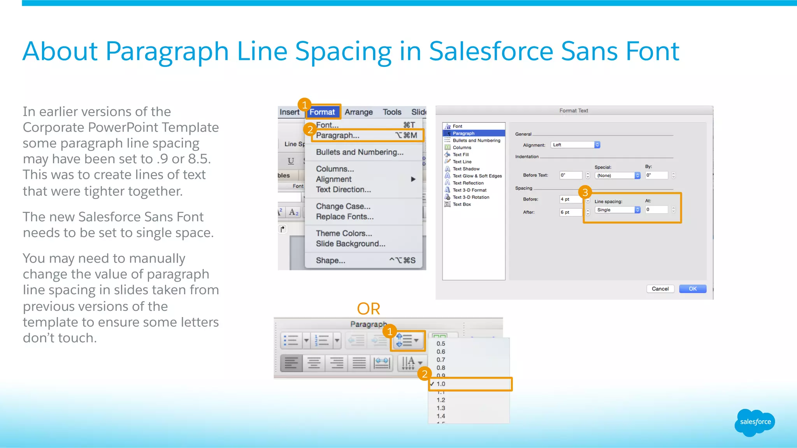Open the Alignment dropdown showing Left
Image resolution: width=797 pixels, height=448 pixels.
coord(576,145)
